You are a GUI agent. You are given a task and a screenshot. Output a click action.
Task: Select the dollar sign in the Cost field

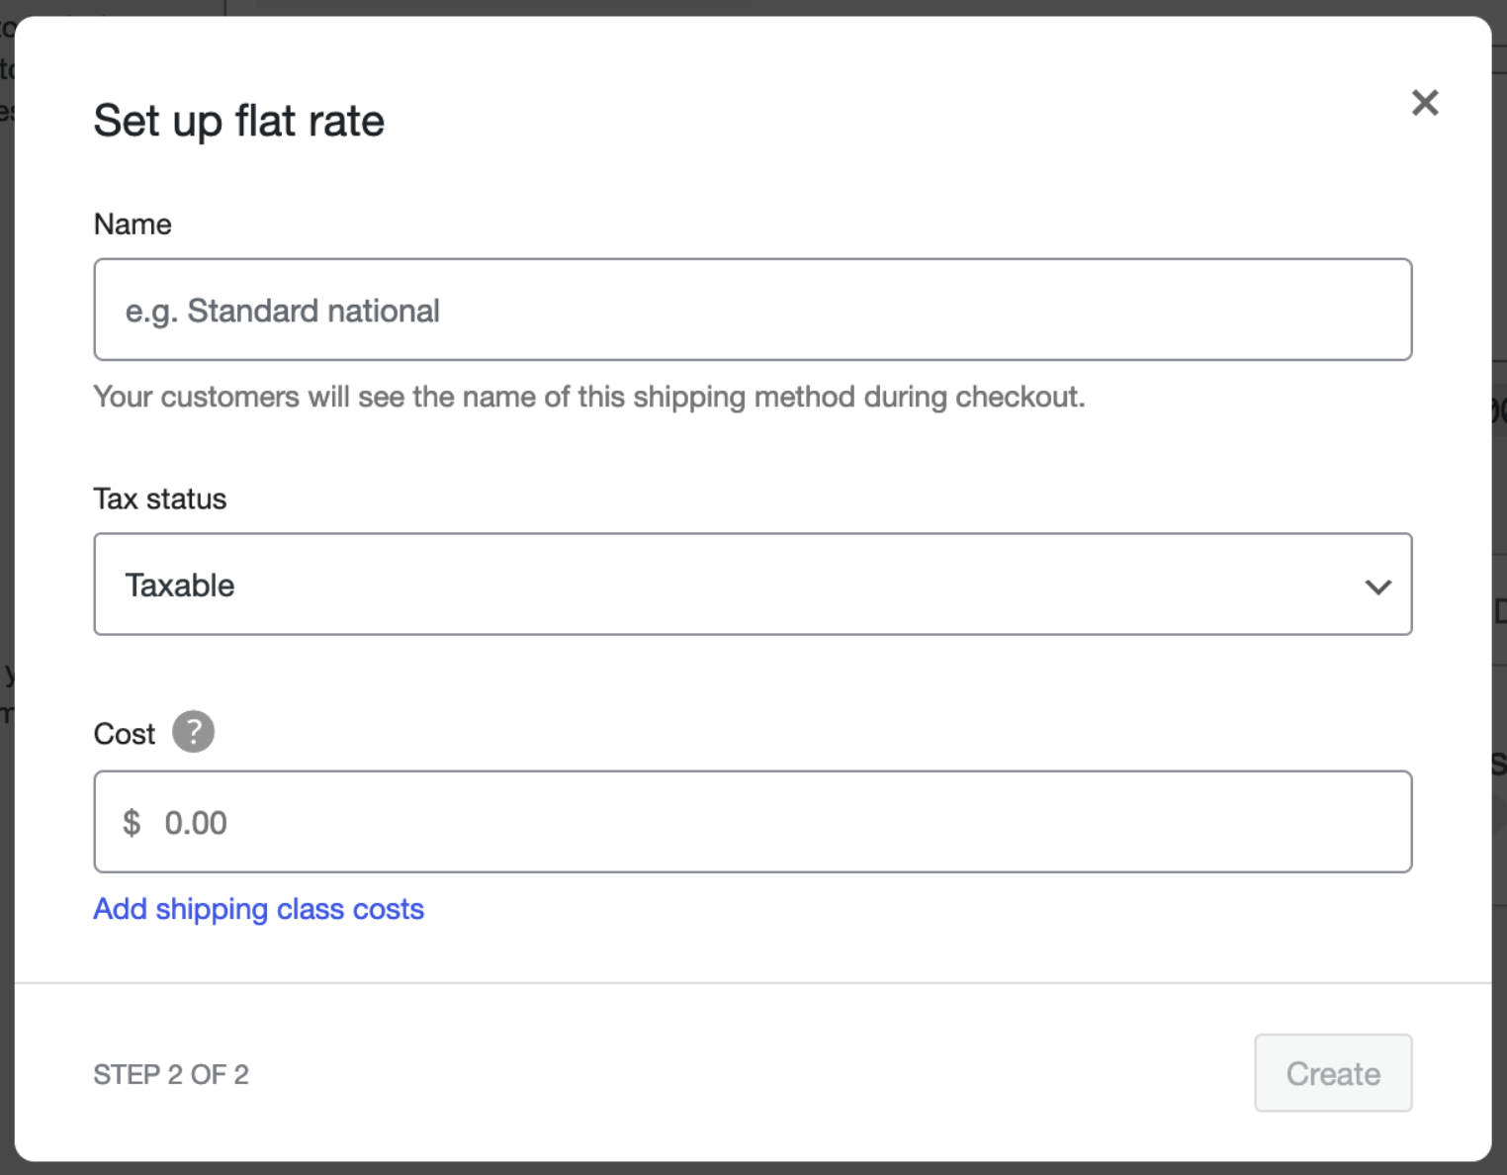pyautogui.click(x=133, y=822)
